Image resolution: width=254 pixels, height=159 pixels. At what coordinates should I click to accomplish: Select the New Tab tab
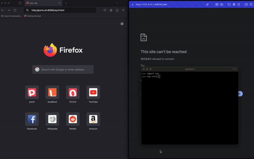click(43, 3)
